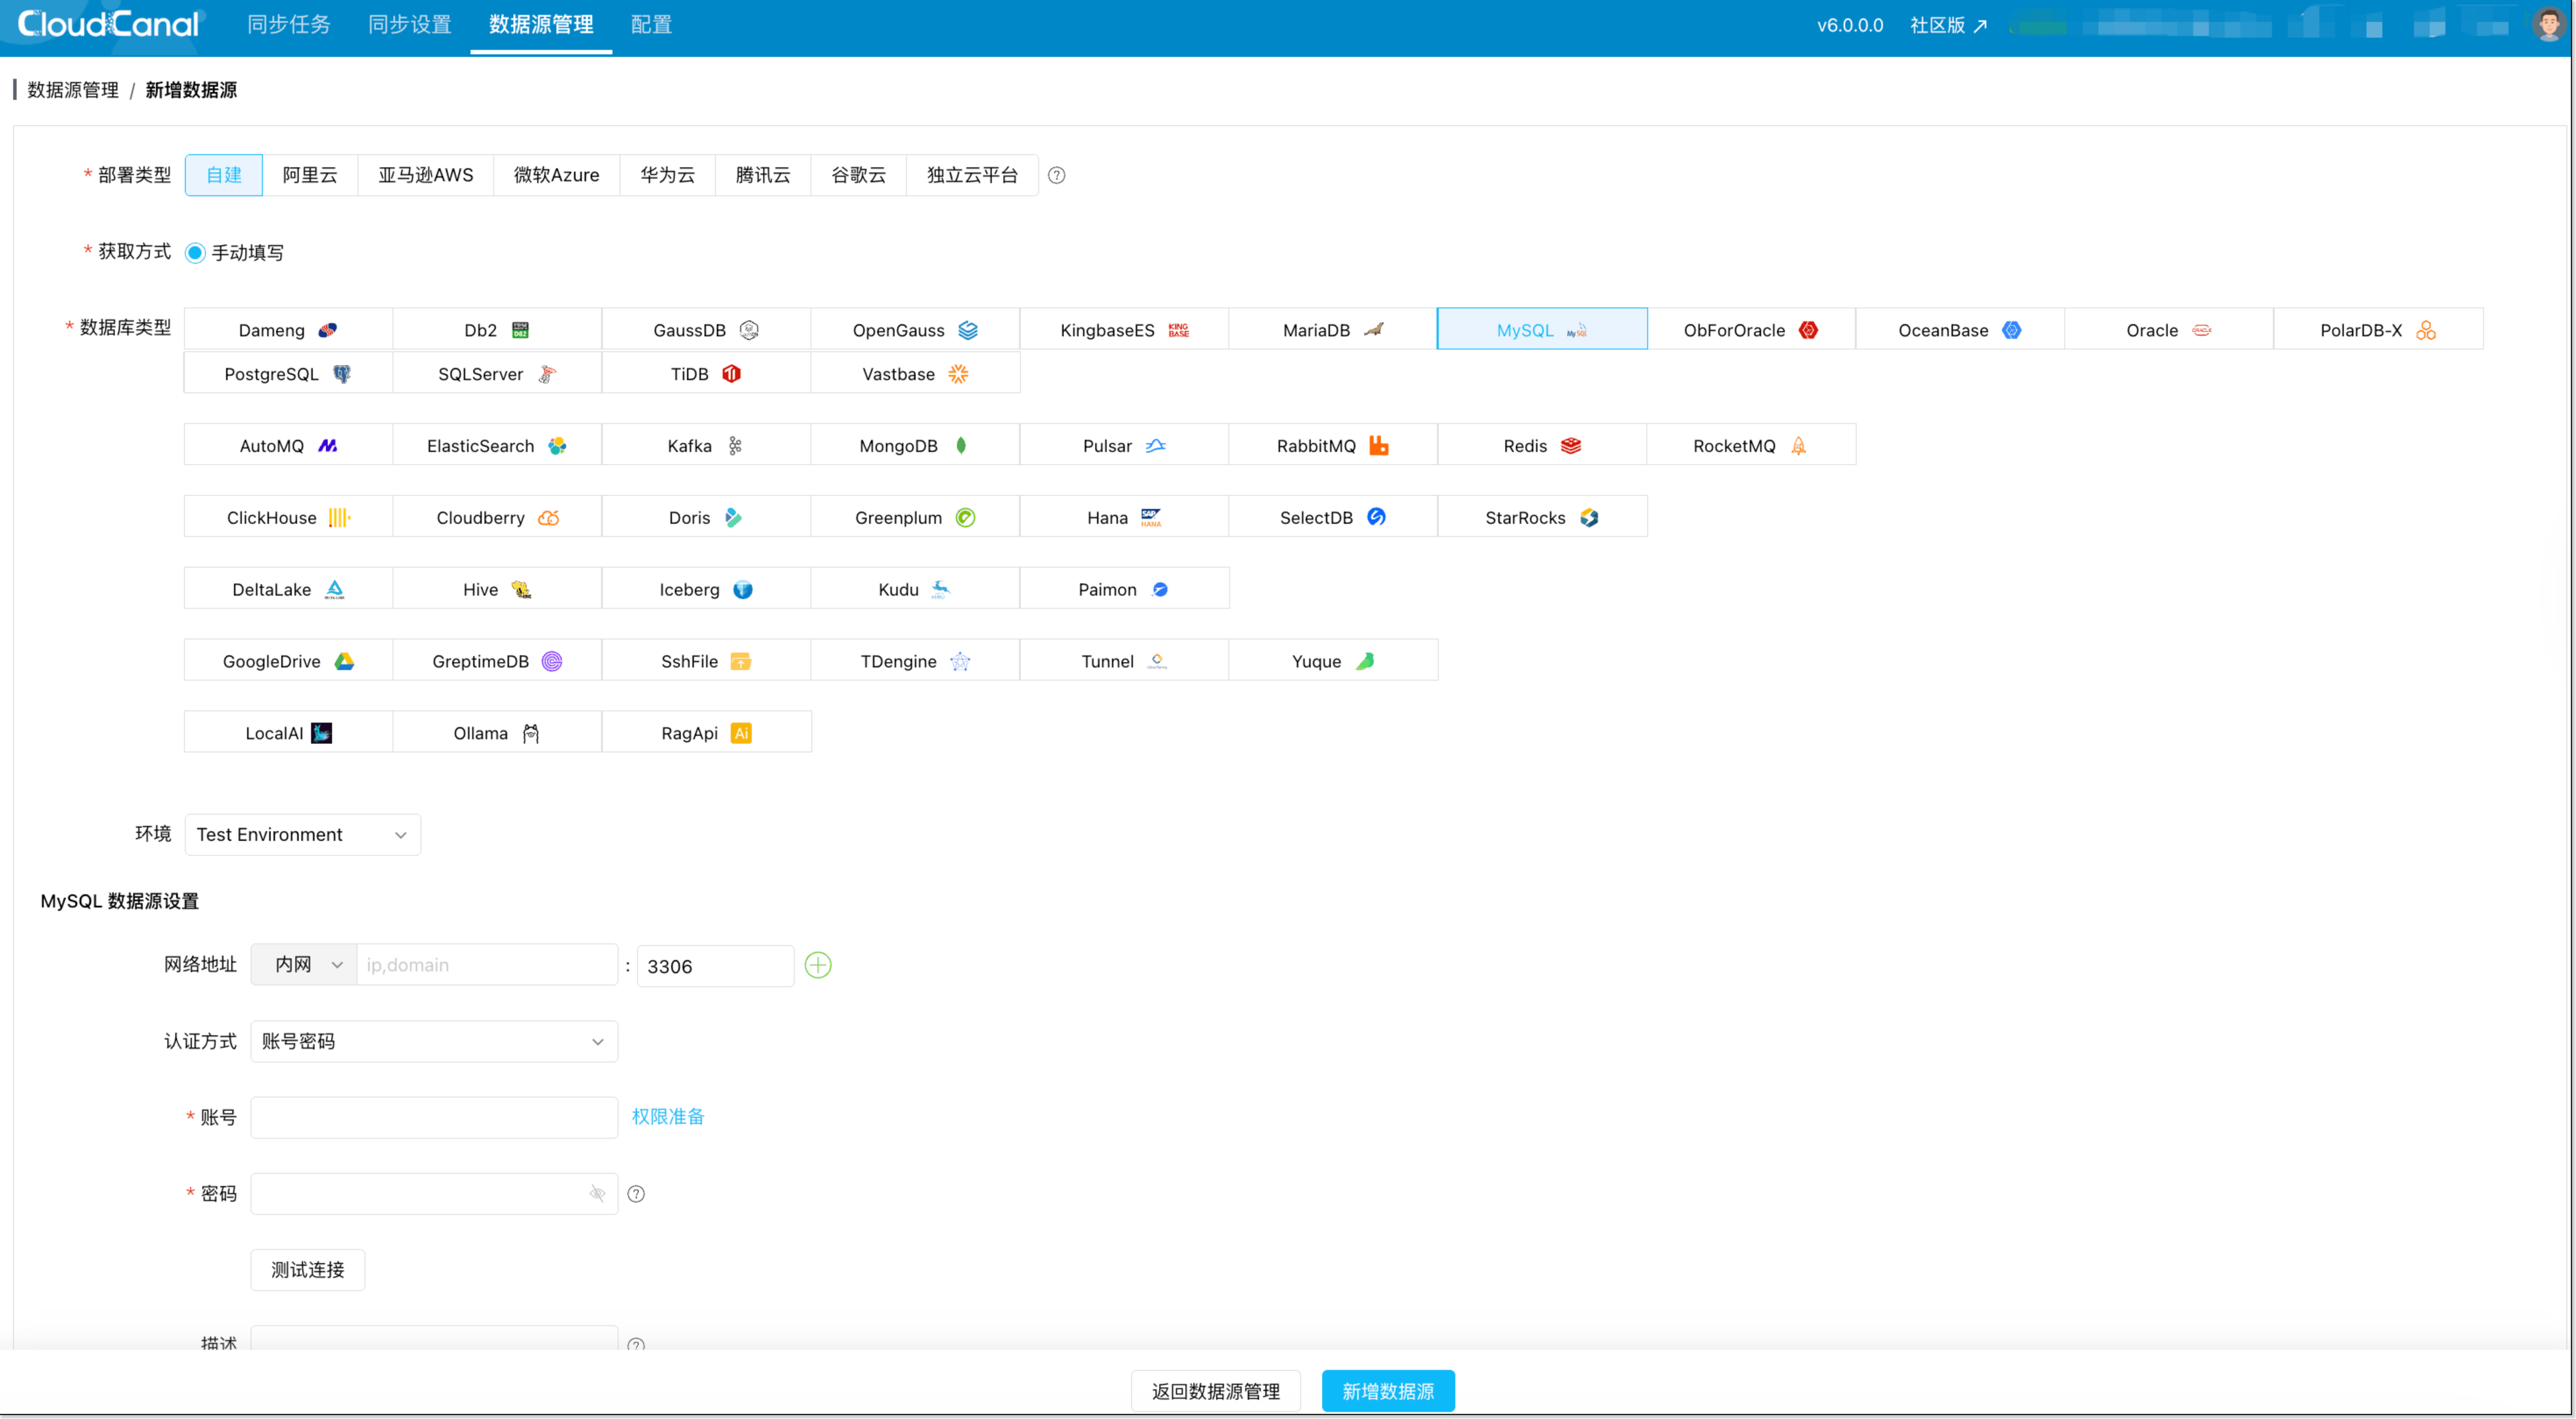Choose OceanBase database type
2576x1419 pixels.
1960,330
